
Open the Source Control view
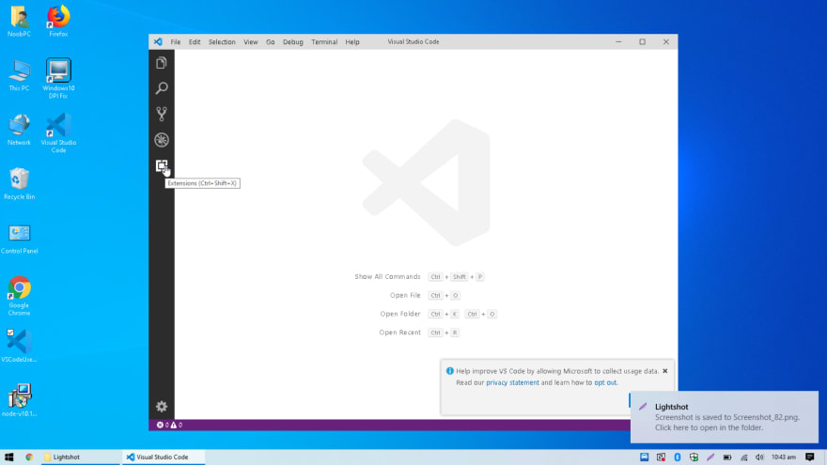(162, 114)
